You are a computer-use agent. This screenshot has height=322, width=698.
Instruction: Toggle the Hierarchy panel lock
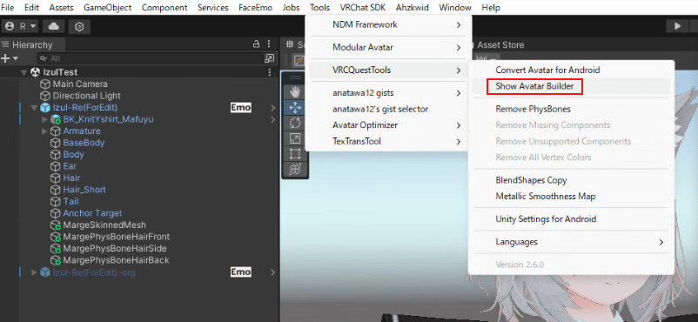tap(256, 44)
